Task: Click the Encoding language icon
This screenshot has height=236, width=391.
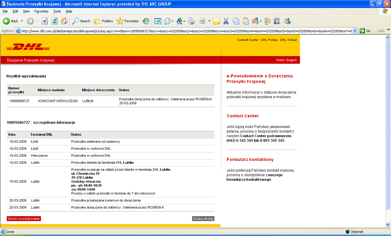Action: click(255, 21)
